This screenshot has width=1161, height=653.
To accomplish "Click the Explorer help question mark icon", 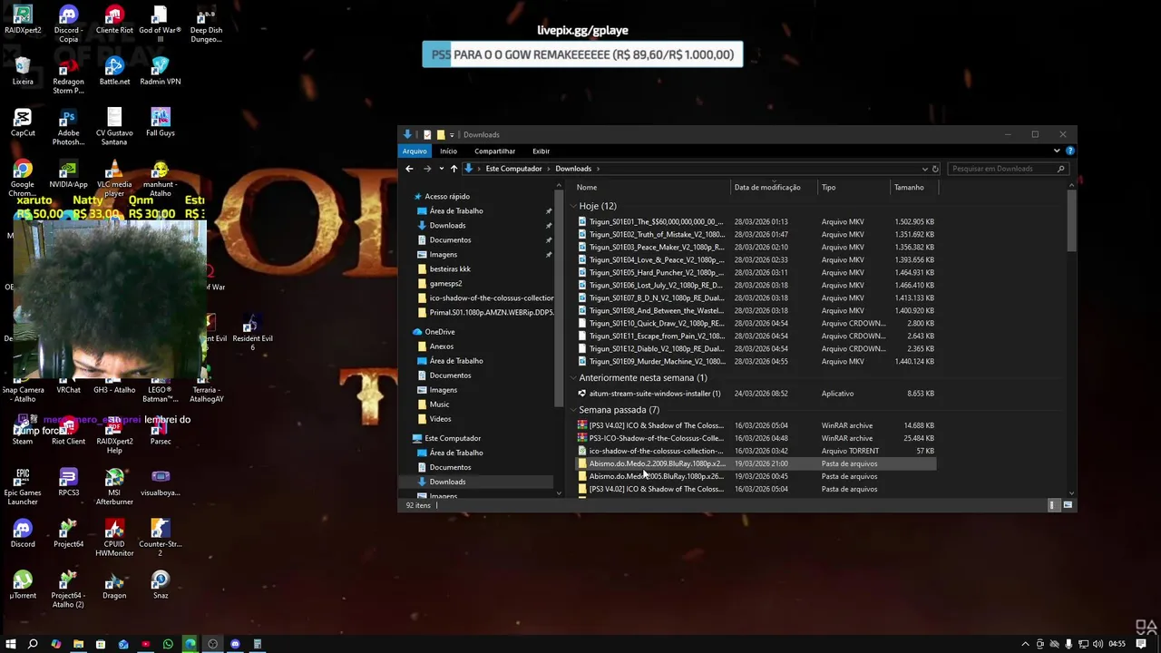I will tap(1070, 151).
